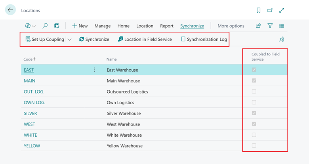Viewport: 309px width, 164px height.
Task: Click the share icon
Action: tap(258, 26)
